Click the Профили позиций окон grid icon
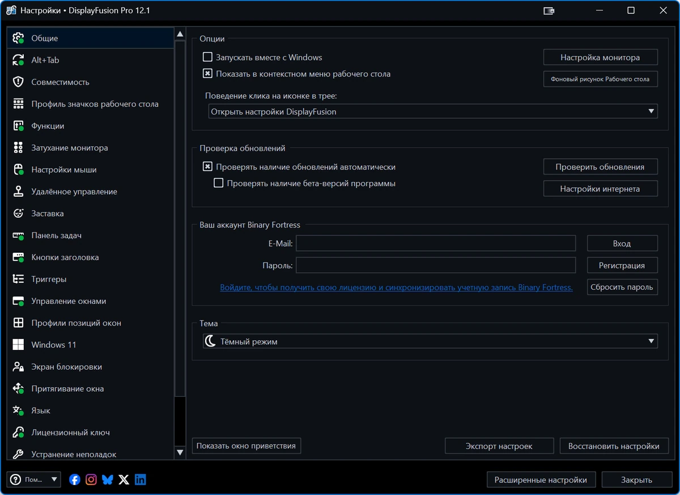 [x=18, y=323]
